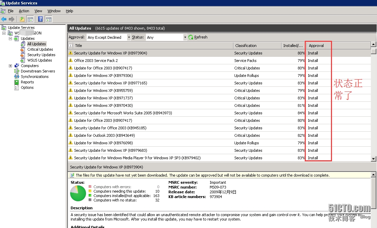Viewport: 377px width, 228px height.
Task: Sort by the Classification column header
Action: [257, 46]
